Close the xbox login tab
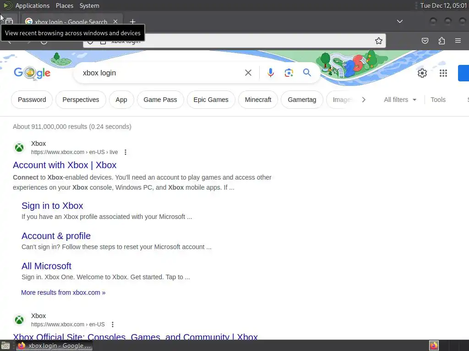 click(x=115, y=21)
